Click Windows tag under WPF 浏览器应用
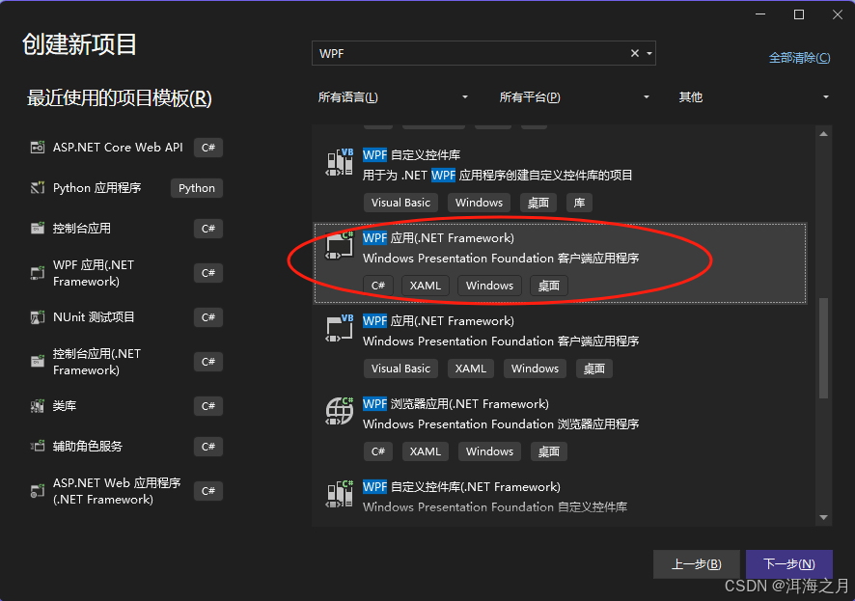Viewport: 855px width, 601px height. coord(489,451)
